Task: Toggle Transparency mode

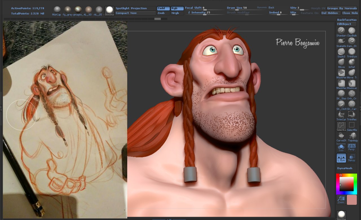Action: coord(352,158)
